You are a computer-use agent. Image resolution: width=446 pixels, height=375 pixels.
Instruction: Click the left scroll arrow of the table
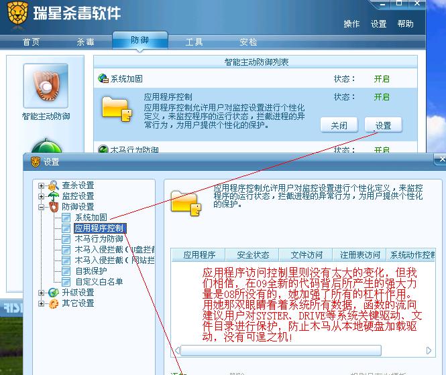(x=177, y=351)
